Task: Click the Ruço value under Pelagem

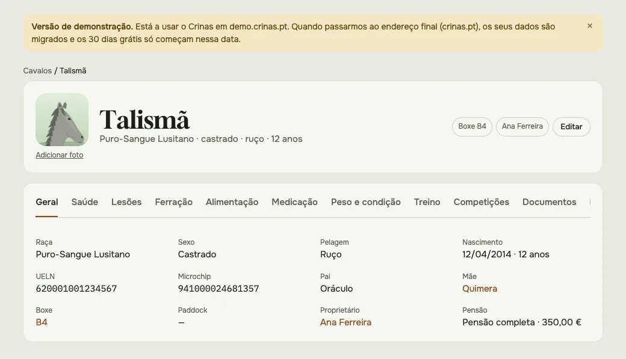Action: 331,254
